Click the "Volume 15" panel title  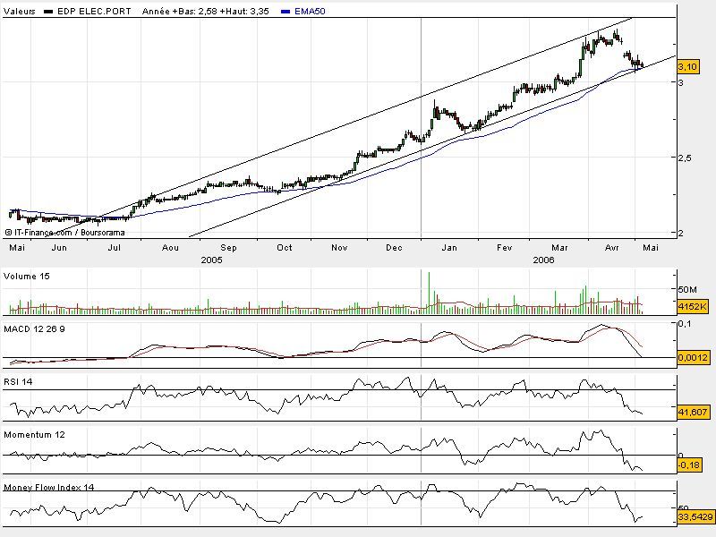pyautogui.click(x=27, y=277)
